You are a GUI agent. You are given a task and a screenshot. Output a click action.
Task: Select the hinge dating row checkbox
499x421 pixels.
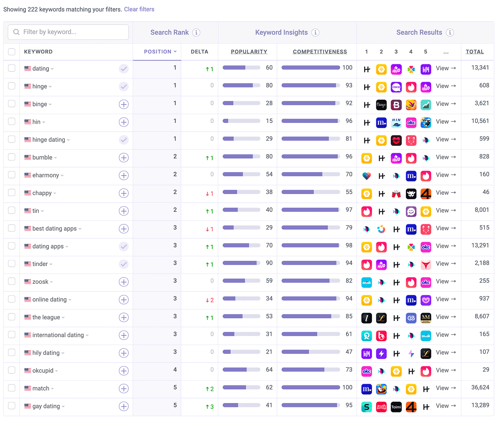point(12,139)
